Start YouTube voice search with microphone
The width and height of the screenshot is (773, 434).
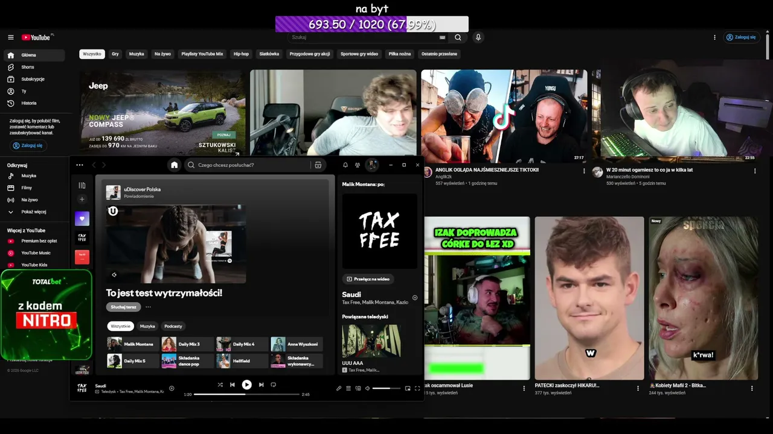click(478, 37)
